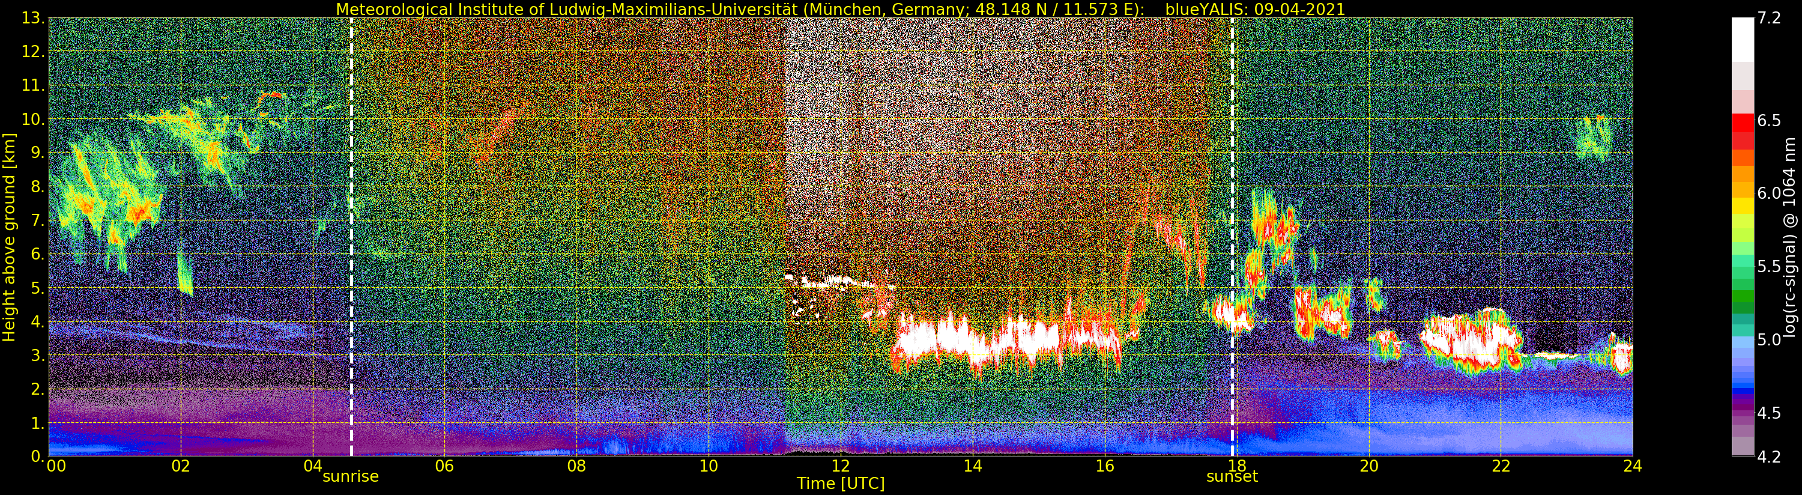
Task: Click the 'Height above ground [km]' axis label
Action: pyautogui.click(x=9, y=237)
